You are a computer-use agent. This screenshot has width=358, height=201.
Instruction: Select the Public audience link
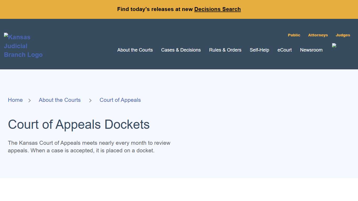[x=294, y=35]
